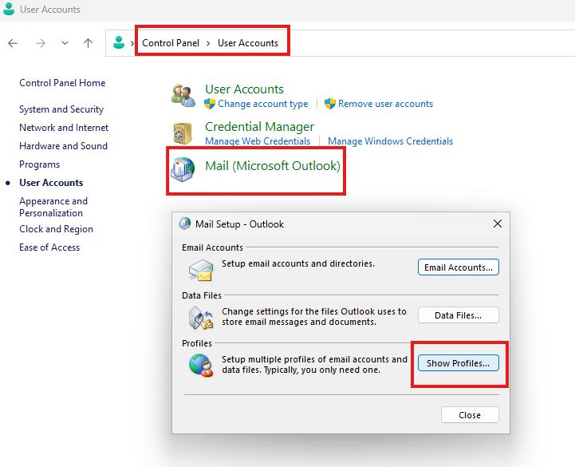Click the Credential Manager safe icon
The width and height of the screenshot is (575, 467).
click(x=183, y=133)
